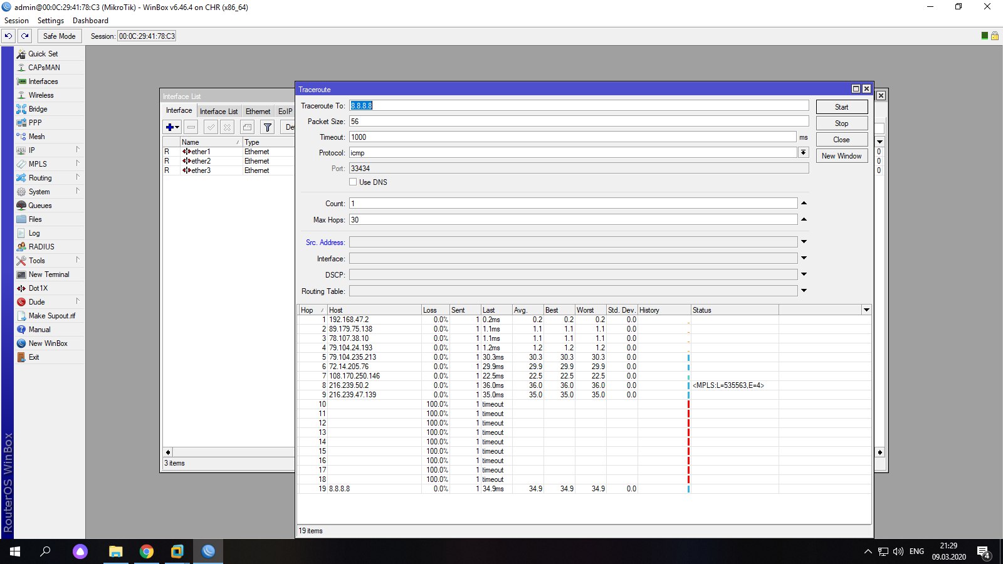Open the Settings menu
This screenshot has width=1003, height=564.
pyautogui.click(x=51, y=21)
